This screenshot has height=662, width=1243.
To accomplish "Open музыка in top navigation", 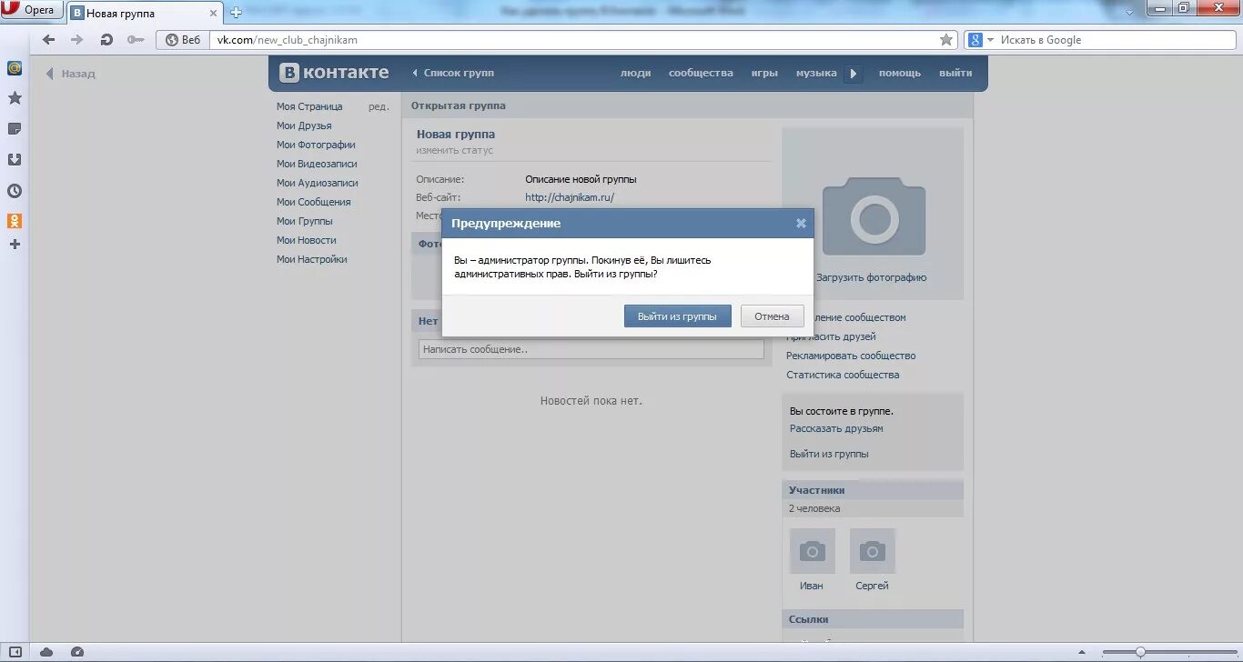I will point(816,73).
